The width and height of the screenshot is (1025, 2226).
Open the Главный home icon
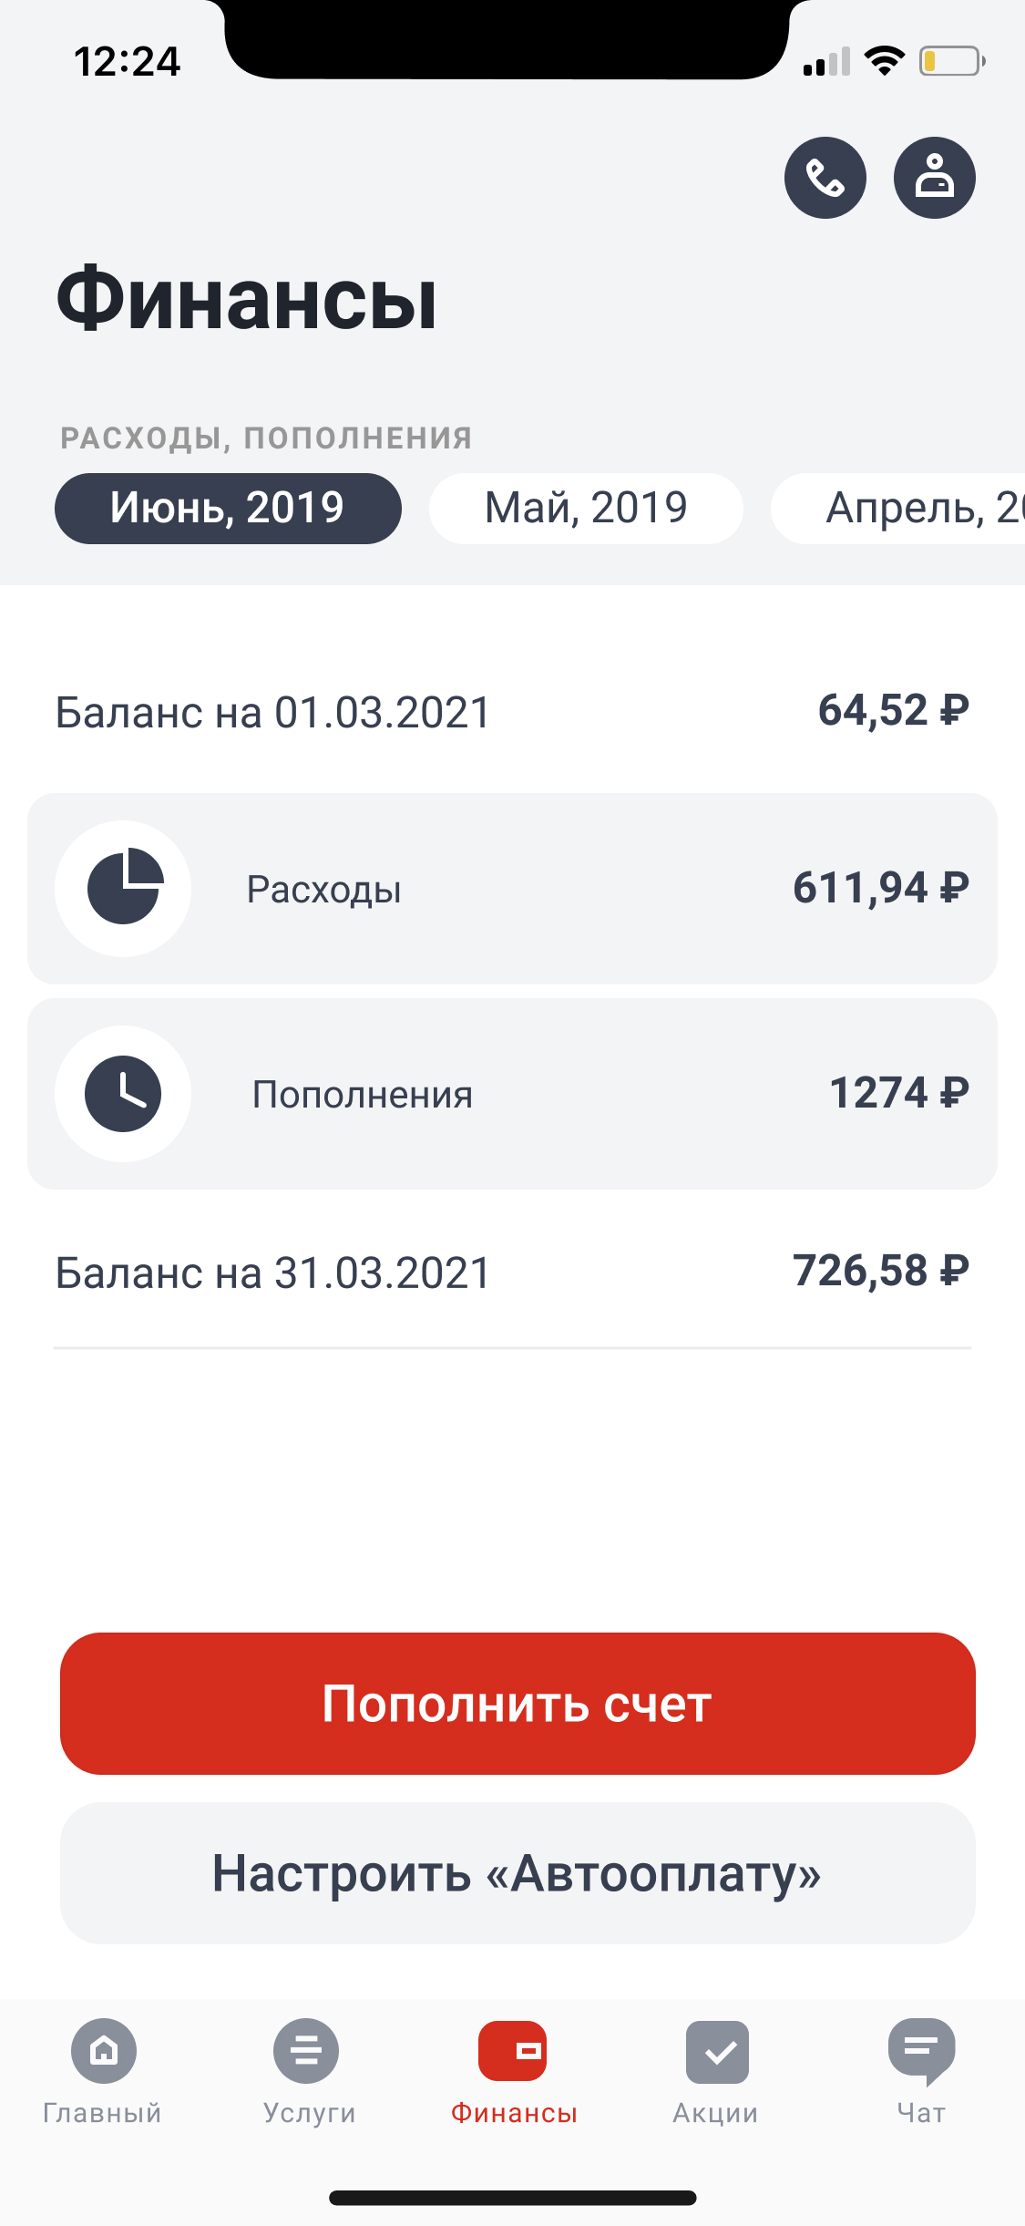tap(104, 2051)
